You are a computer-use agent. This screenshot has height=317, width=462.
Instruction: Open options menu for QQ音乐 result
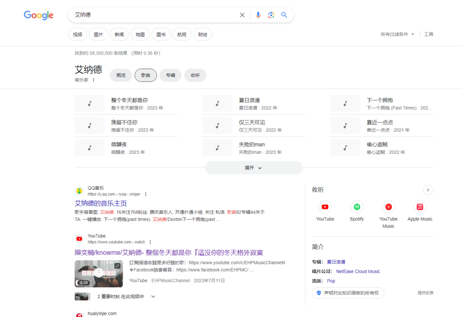(x=146, y=194)
